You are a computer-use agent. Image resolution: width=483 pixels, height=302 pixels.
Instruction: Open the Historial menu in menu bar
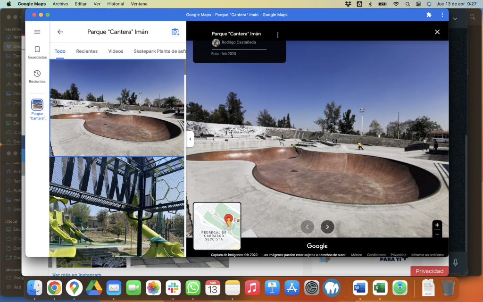116,4
